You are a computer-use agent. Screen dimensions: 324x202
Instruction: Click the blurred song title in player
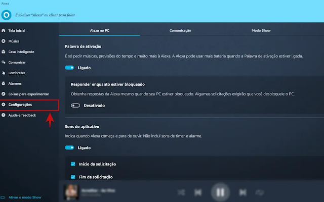tap(98, 190)
